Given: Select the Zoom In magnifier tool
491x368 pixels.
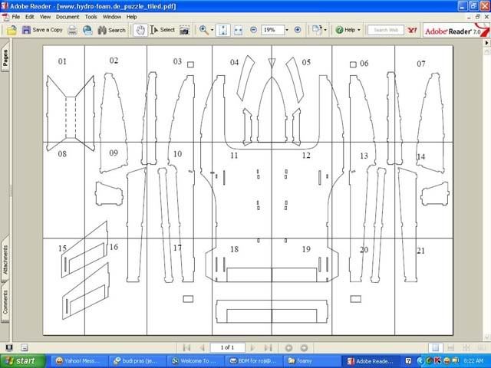Looking at the screenshot, I should 203,30.
